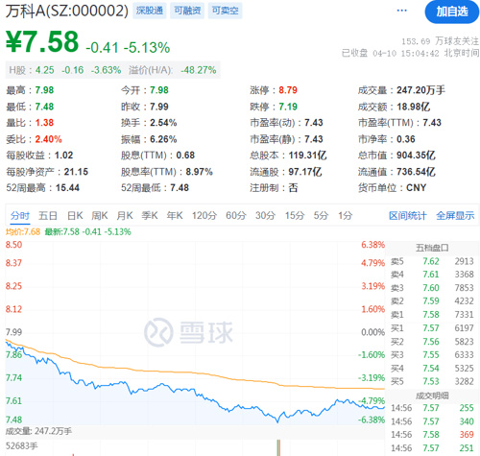Viewport: 480px width, 456px height.
Task: Open 全屏显示 fullscreen chart link
Action: click(455, 216)
